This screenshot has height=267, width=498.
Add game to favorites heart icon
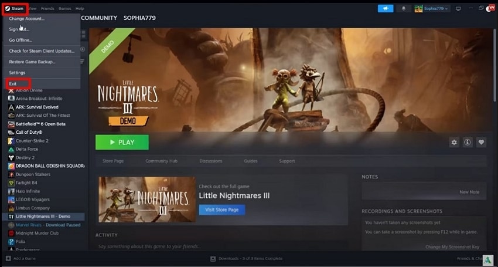point(481,142)
